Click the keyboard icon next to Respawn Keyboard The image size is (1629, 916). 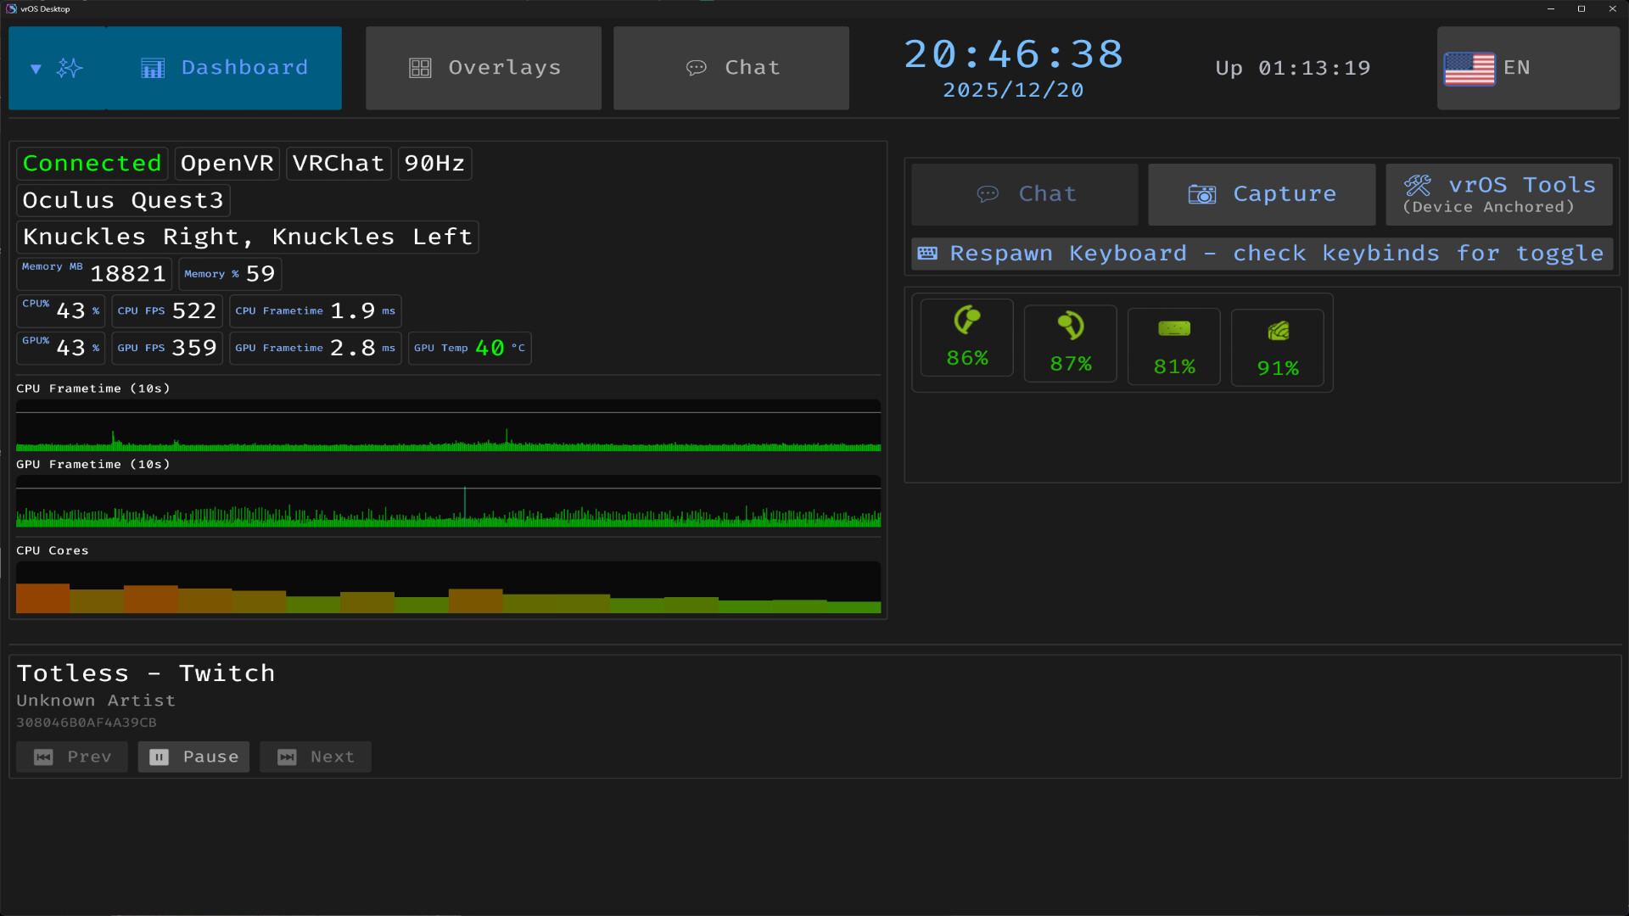tap(926, 253)
